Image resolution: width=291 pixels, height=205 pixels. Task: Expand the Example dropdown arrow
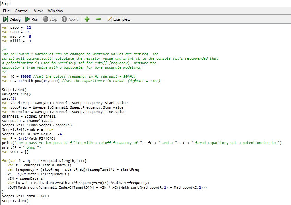coord(129,20)
